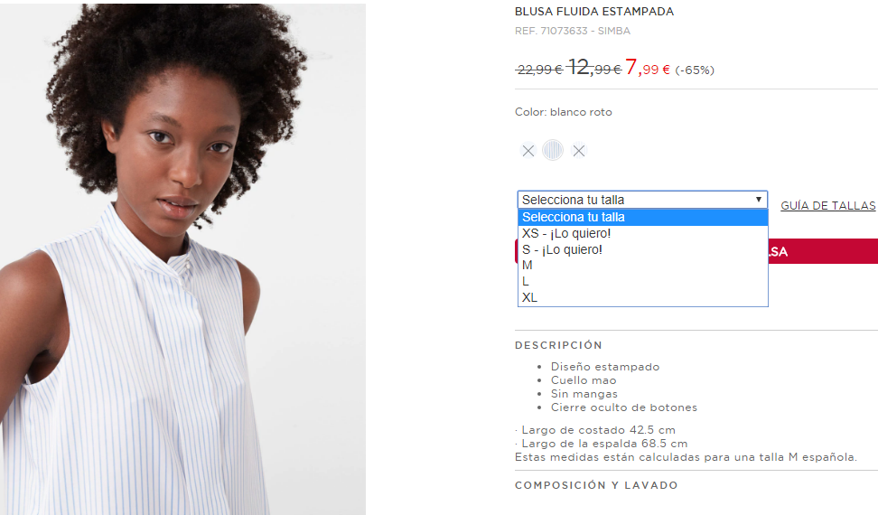The width and height of the screenshot is (878, 515).
Task: Expand the DESCRIPCIÓN section heading
Action: pyautogui.click(x=558, y=345)
